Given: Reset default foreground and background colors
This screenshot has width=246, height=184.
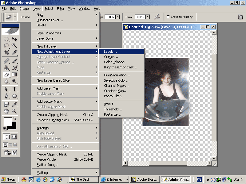Looking at the screenshot, I should [x=5, y=128].
